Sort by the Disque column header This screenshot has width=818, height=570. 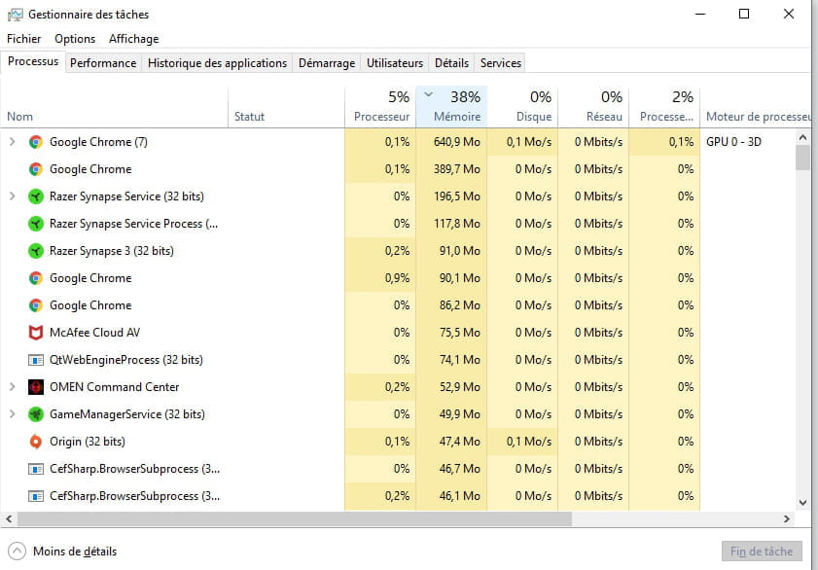pos(522,107)
